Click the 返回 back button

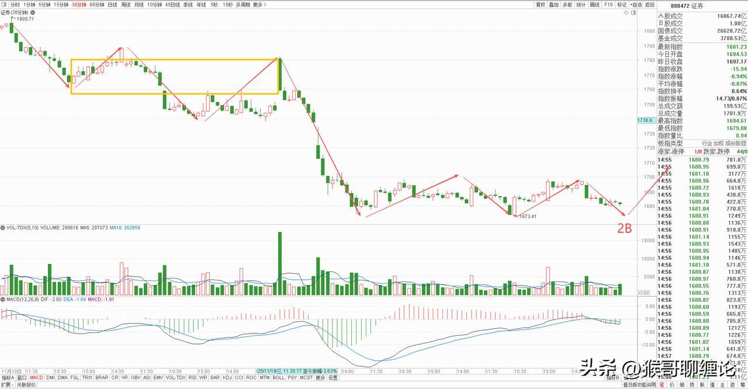click(649, 5)
